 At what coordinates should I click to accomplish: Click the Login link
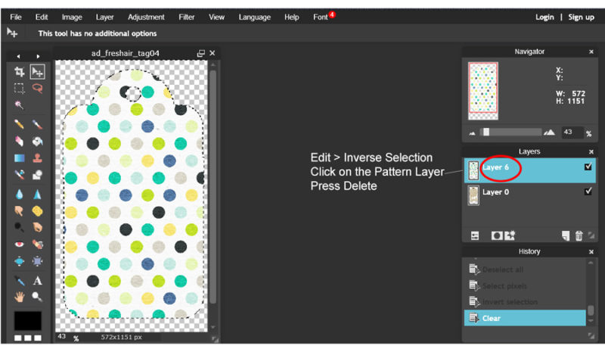tap(544, 17)
